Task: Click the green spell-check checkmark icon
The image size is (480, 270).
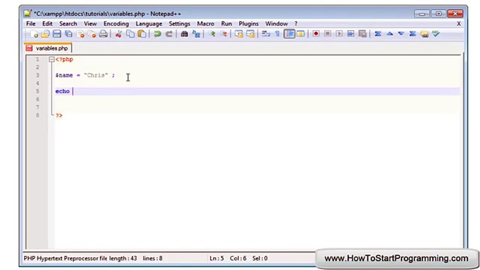Action: click(x=436, y=34)
